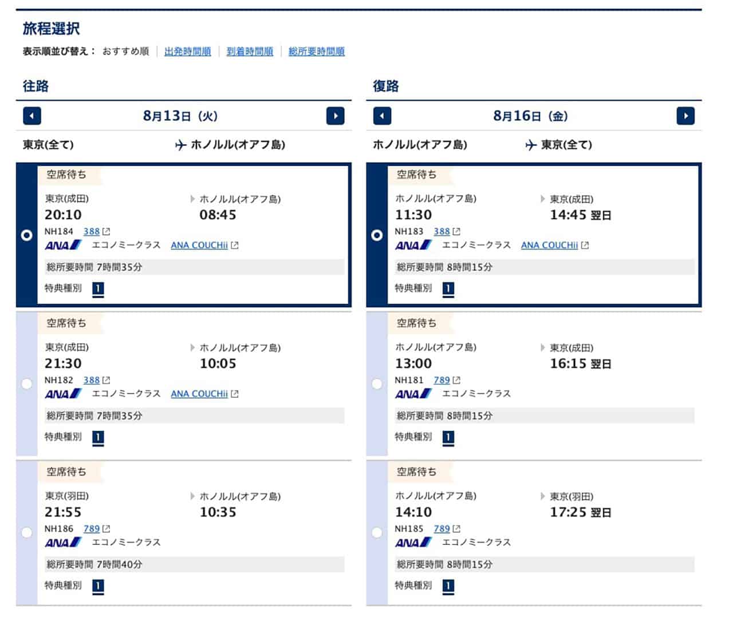733x617 pixels.
Task: Select the 21:55 NH186 Haneda flight
Action: point(27,533)
